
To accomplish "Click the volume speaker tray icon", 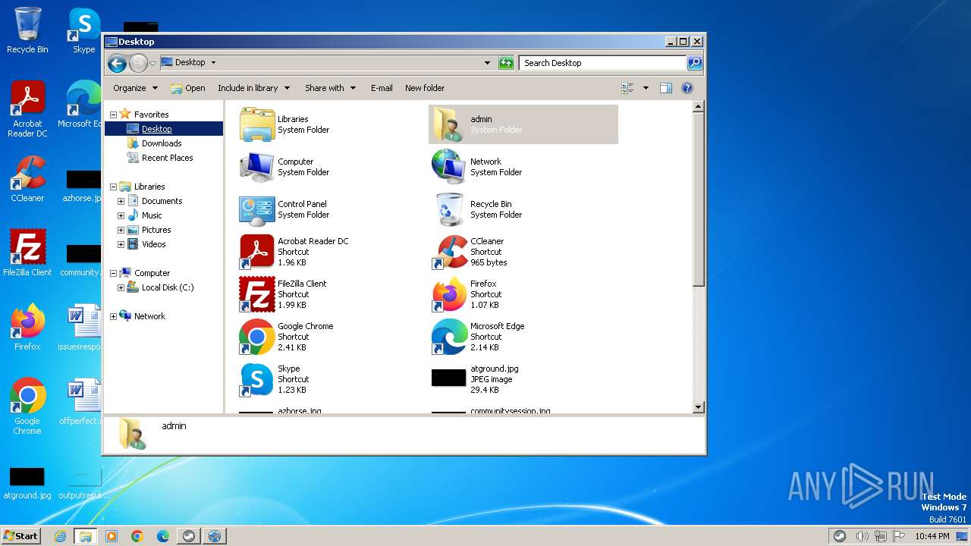I will 862,536.
